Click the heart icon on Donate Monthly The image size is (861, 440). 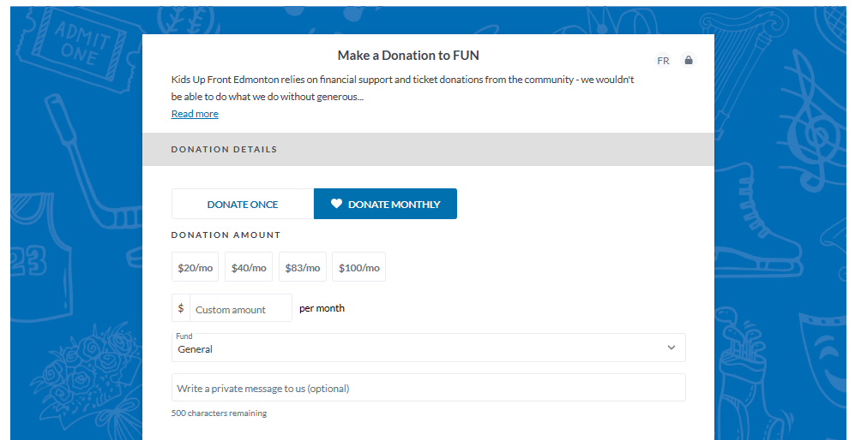coord(336,204)
